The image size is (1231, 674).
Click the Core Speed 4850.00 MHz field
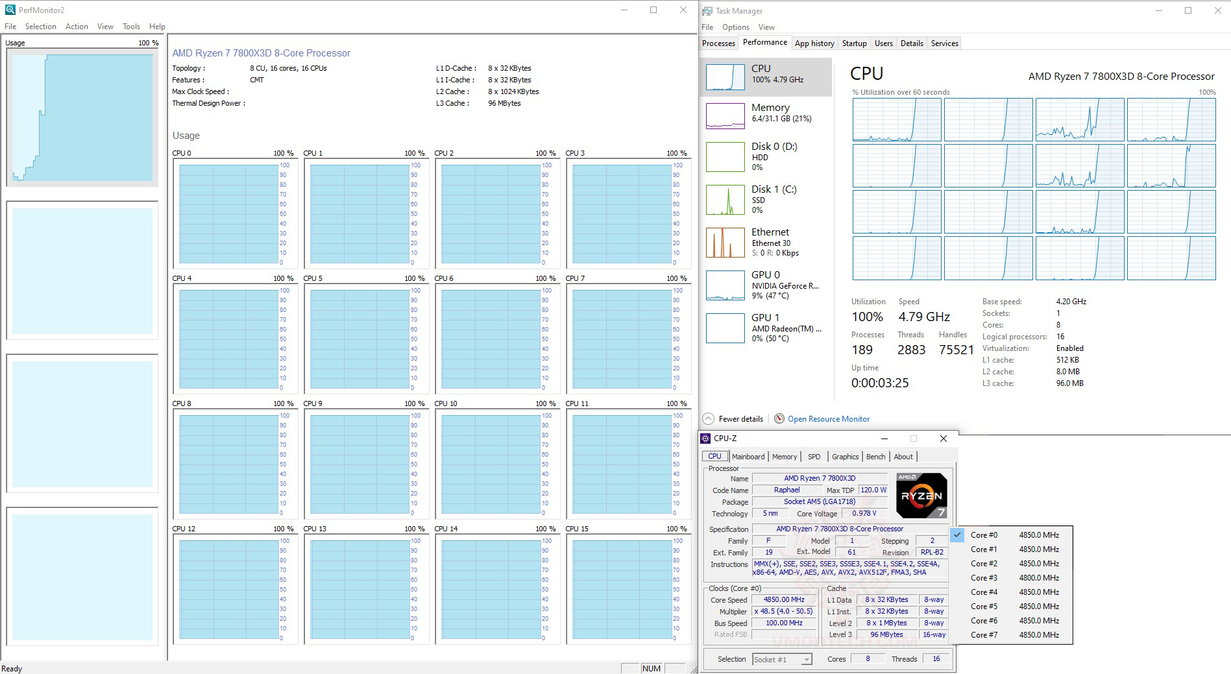click(784, 600)
